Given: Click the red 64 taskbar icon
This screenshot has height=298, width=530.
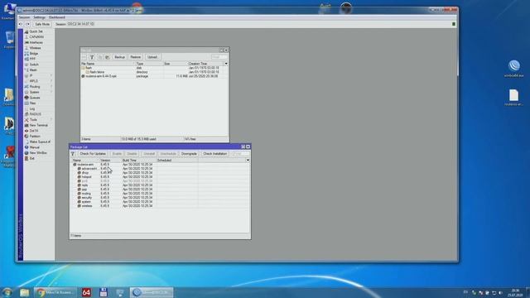Looking at the screenshot, I should 86,292.
